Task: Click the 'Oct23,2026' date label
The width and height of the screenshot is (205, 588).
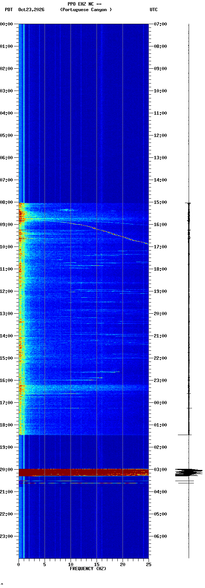Action: (x=31, y=10)
